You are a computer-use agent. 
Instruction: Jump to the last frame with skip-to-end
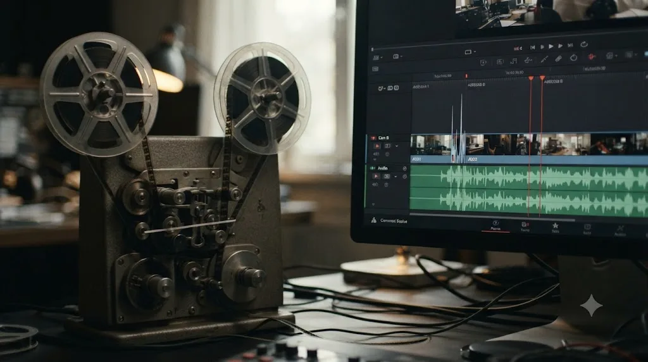coord(570,45)
